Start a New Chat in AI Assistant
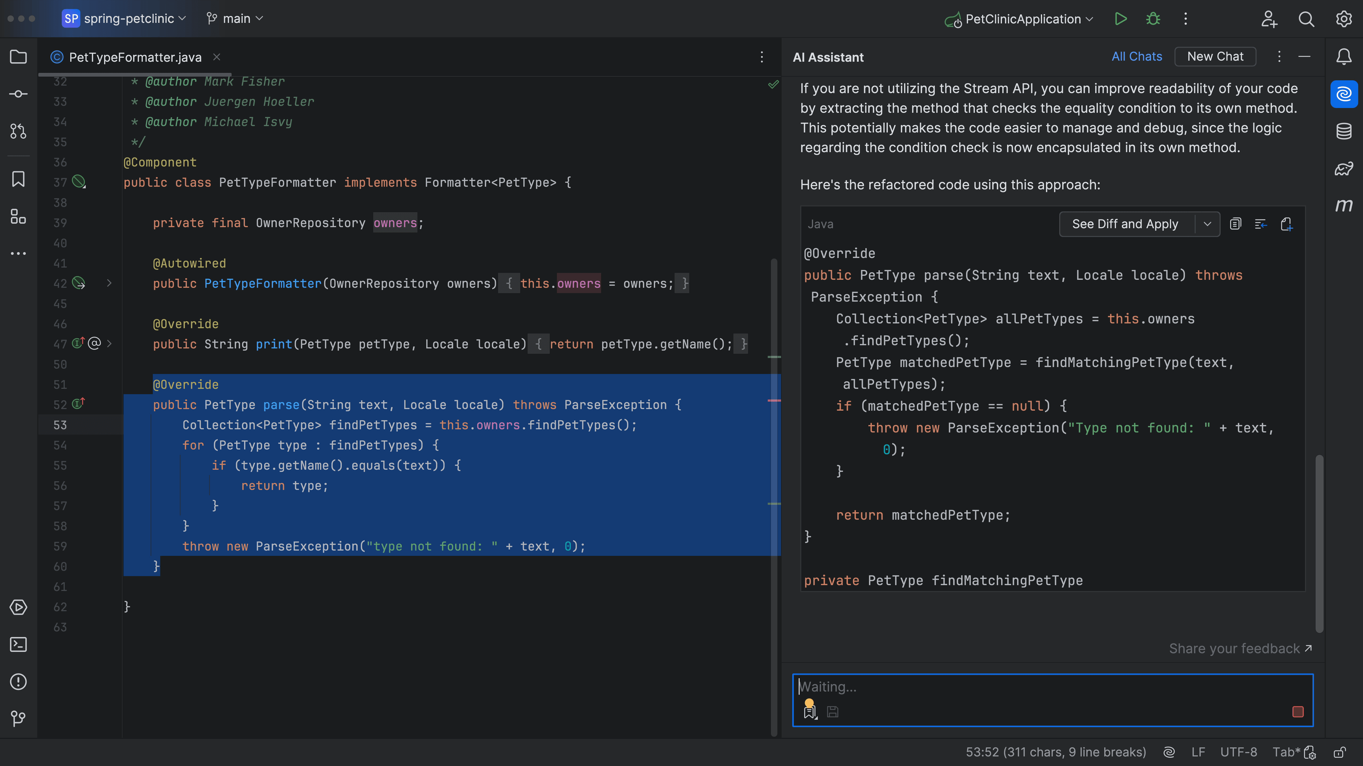This screenshot has height=766, width=1363. pos(1215,56)
